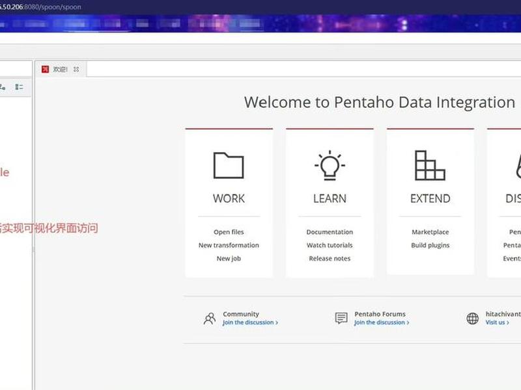
Task: Click the LEARN heading text
Action: tap(330, 199)
